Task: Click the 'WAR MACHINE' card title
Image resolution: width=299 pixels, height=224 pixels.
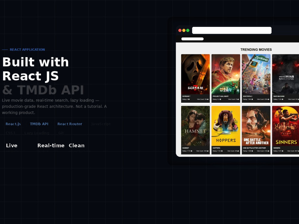Action: [279, 96]
